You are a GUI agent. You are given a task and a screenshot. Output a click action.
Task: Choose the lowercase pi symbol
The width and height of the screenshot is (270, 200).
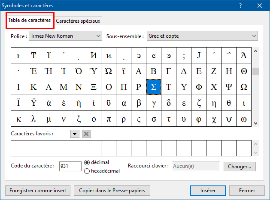(109, 119)
